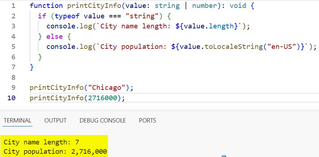319x157 pixels.
Task: Click line number 1 in gutter
Action: 13,6
